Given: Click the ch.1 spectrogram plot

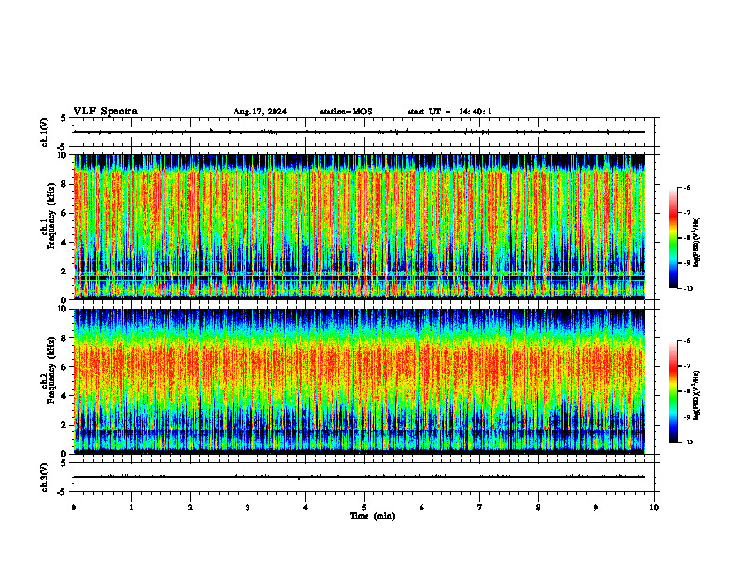Looking at the screenshot, I should pyautogui.click(x=359, y=227).
